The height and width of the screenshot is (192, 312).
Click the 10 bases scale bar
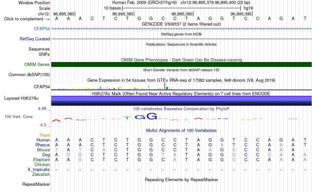(x=181, y=8)
